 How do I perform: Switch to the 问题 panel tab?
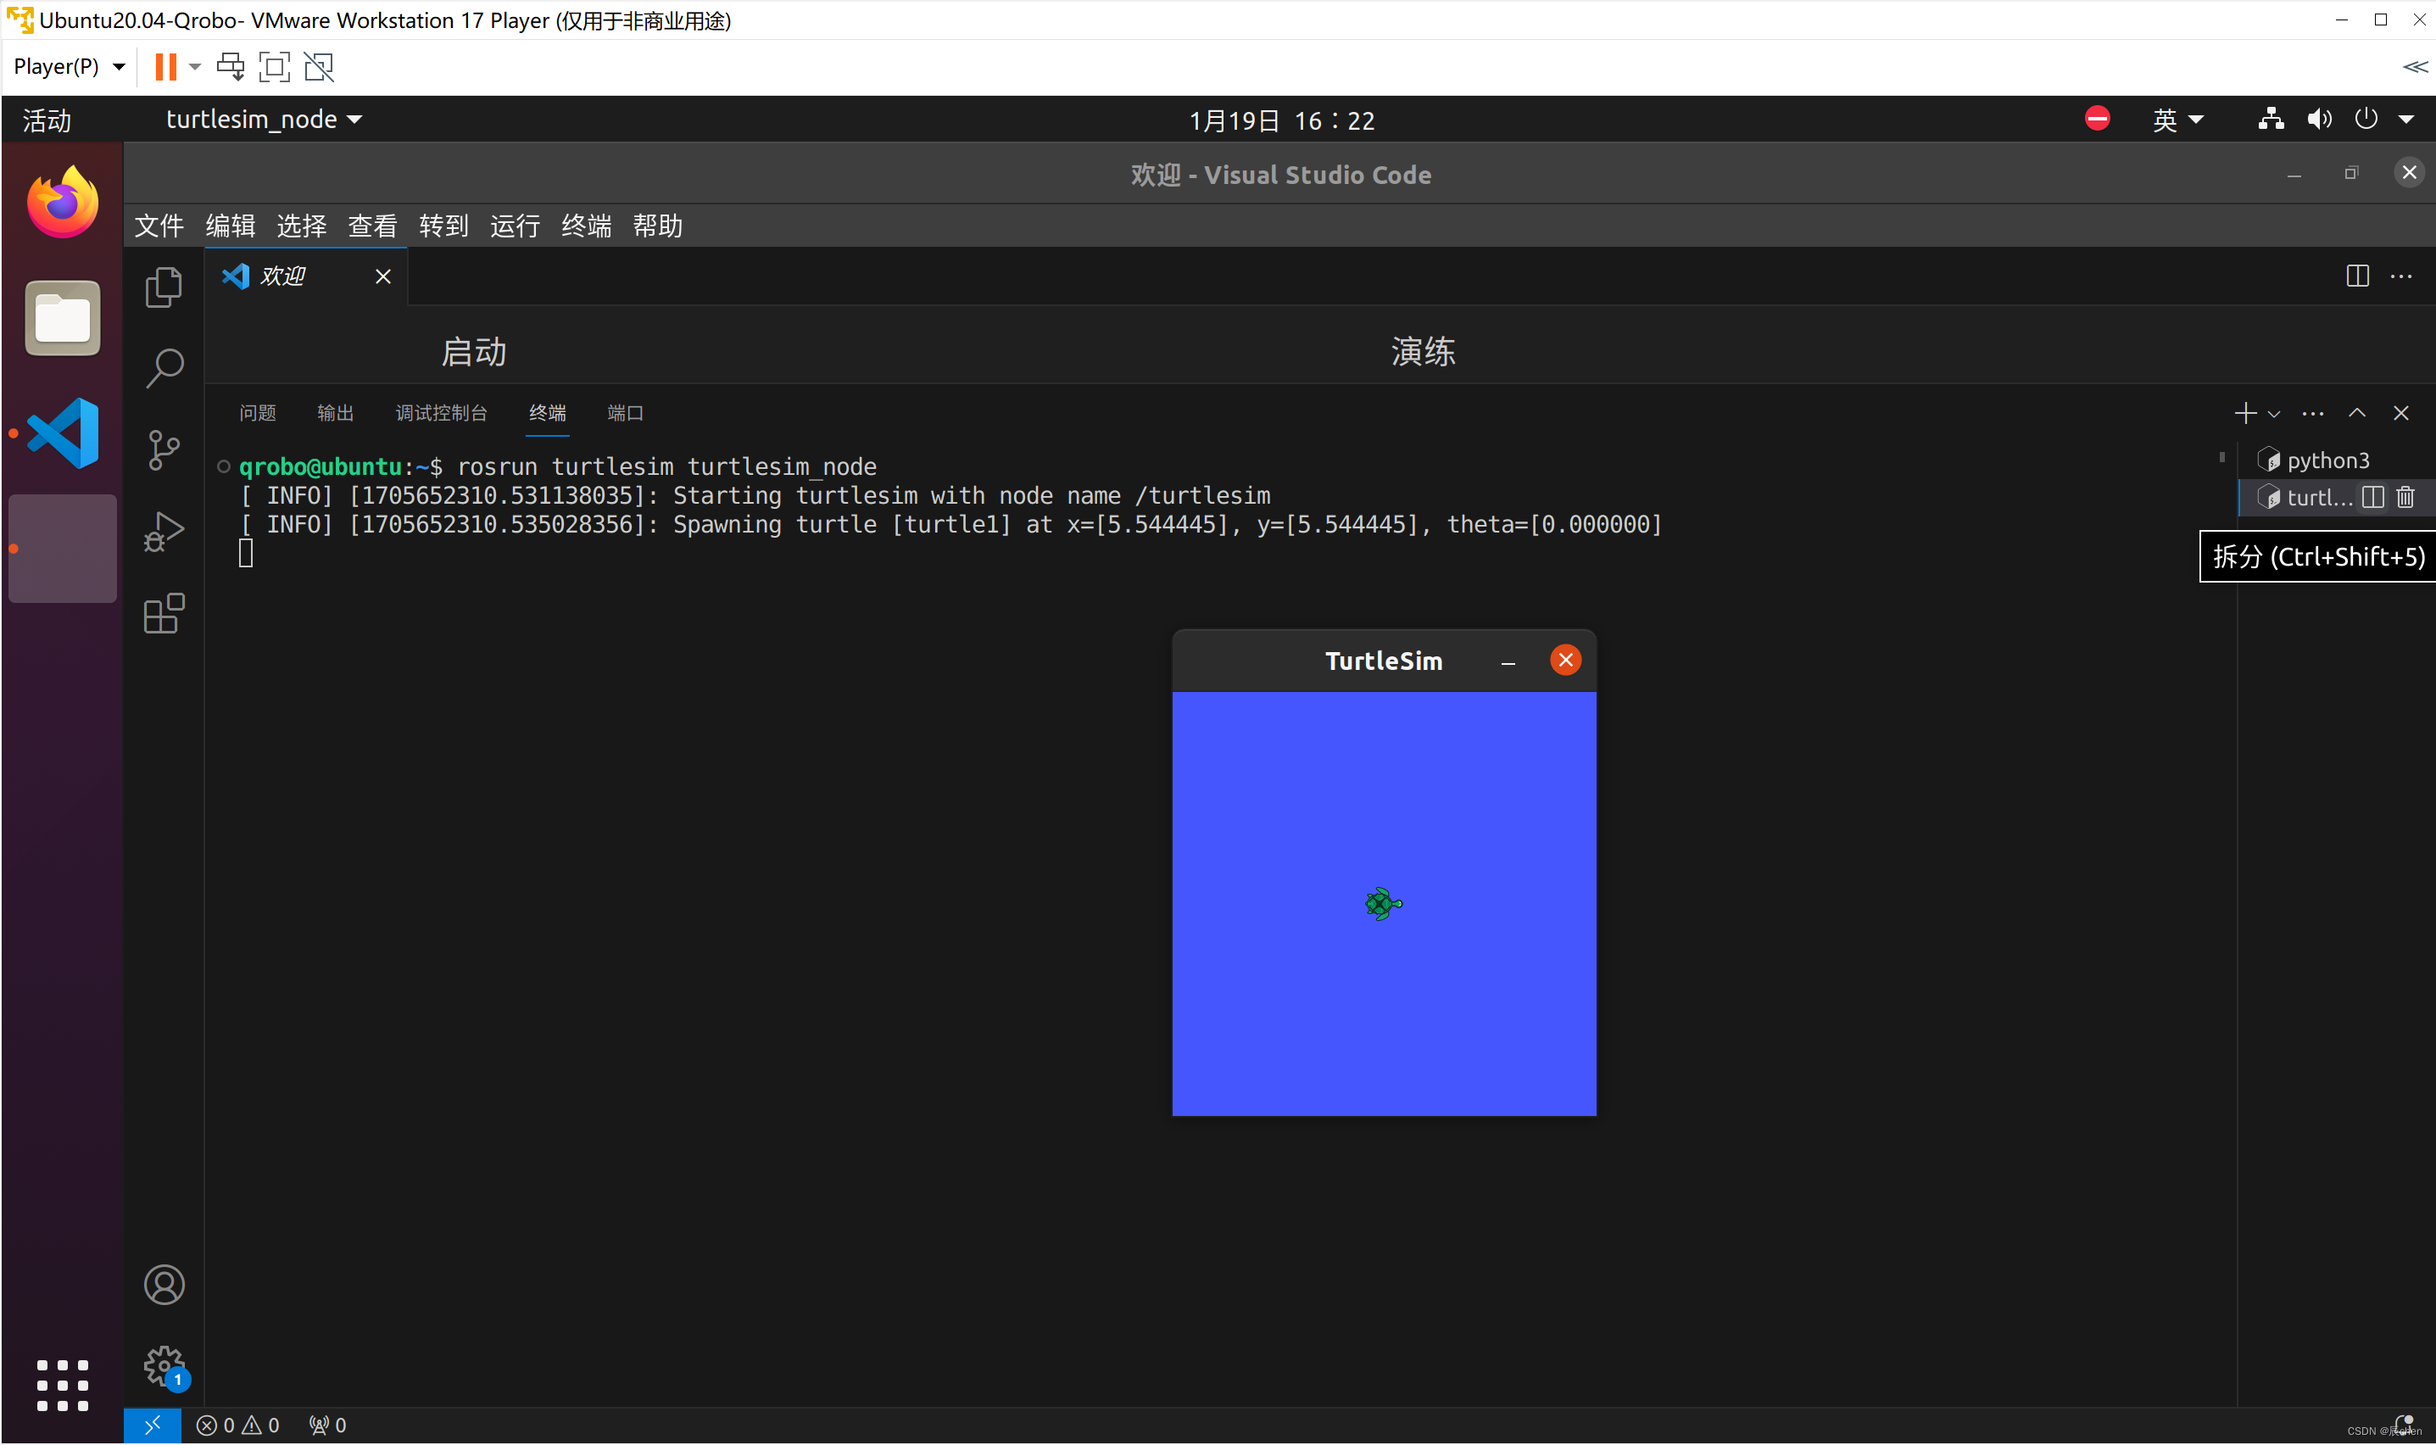pyautogui.click(x=257, y=413)
